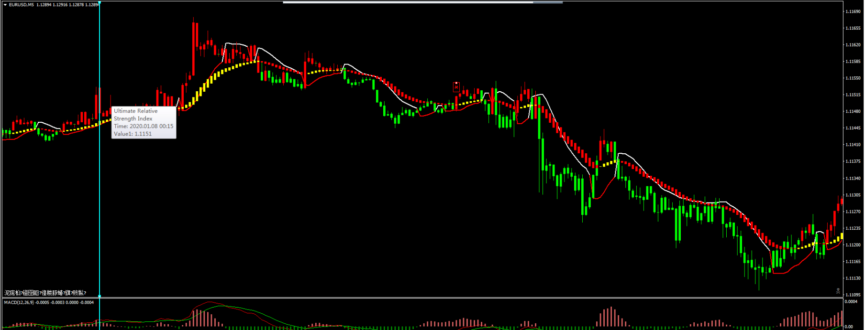Select the cyan vertical line's top handle
This screenshot has width=865, height=330.
coord(100,3)
